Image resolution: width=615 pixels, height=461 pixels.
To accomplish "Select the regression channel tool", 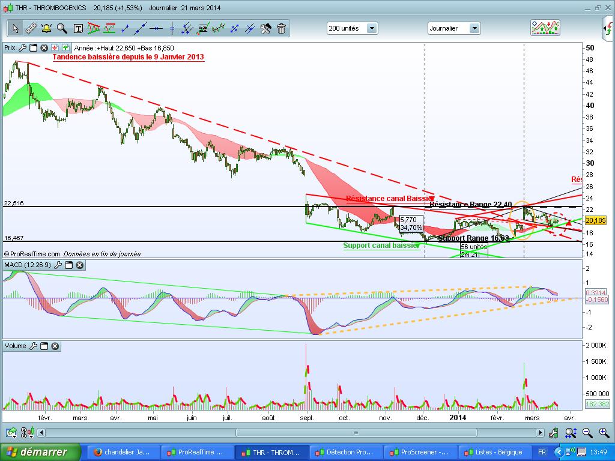I will click(219, 28).
